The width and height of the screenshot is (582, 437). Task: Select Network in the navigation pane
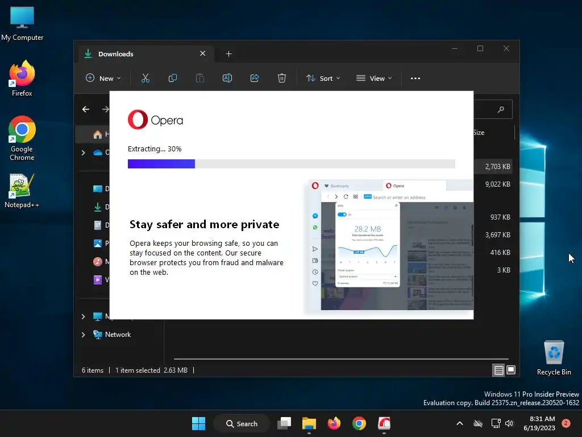coord(118,335)
